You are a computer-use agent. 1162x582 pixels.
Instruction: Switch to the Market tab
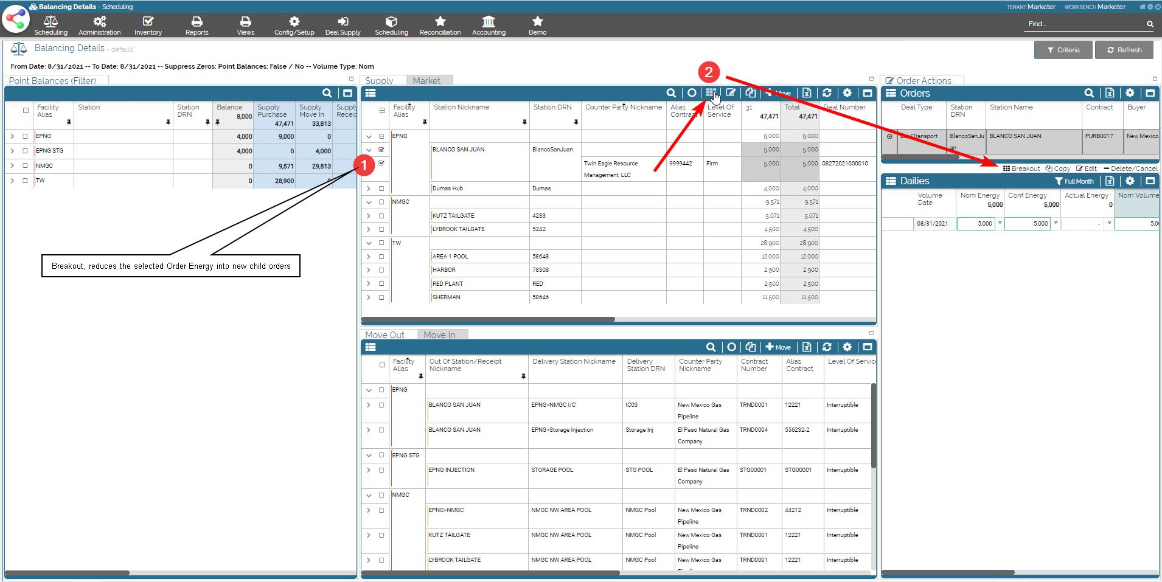pos(426,80)
